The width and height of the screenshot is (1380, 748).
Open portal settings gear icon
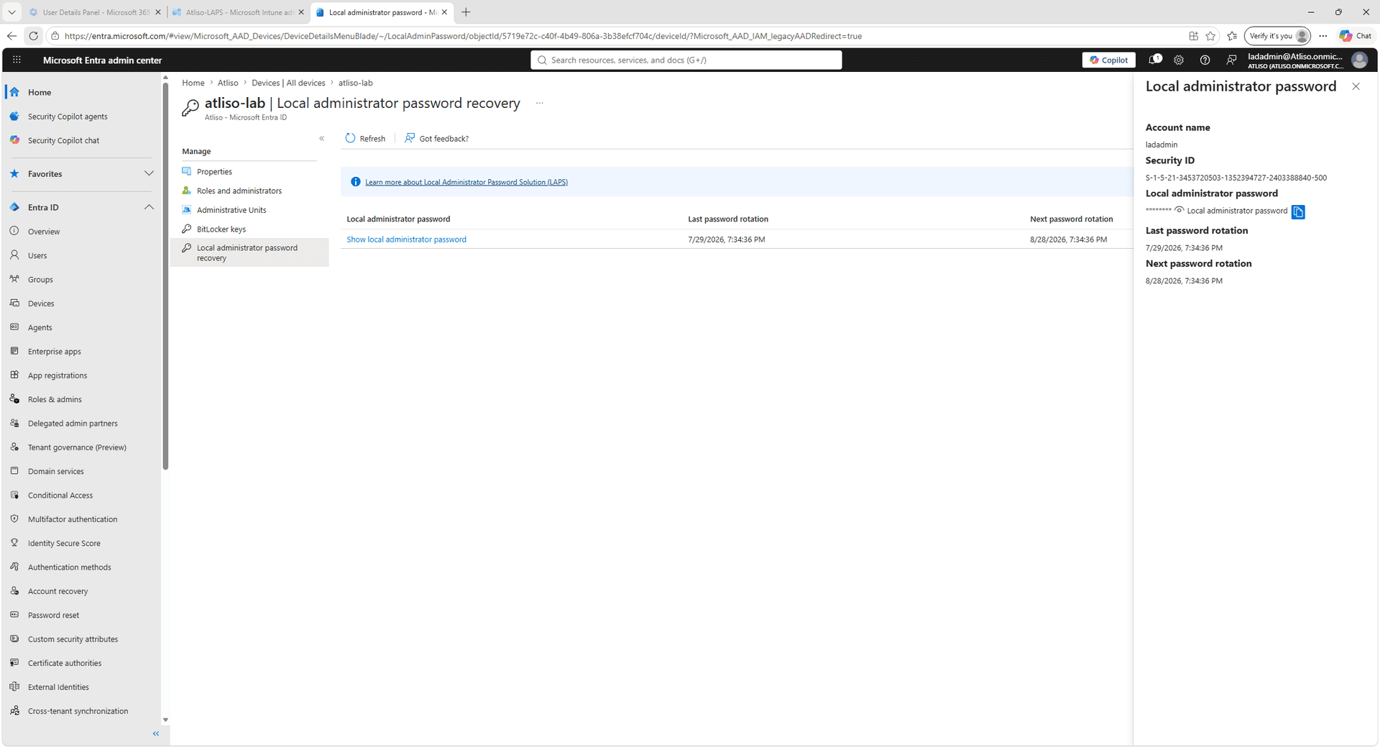[x=1179, y=60]
